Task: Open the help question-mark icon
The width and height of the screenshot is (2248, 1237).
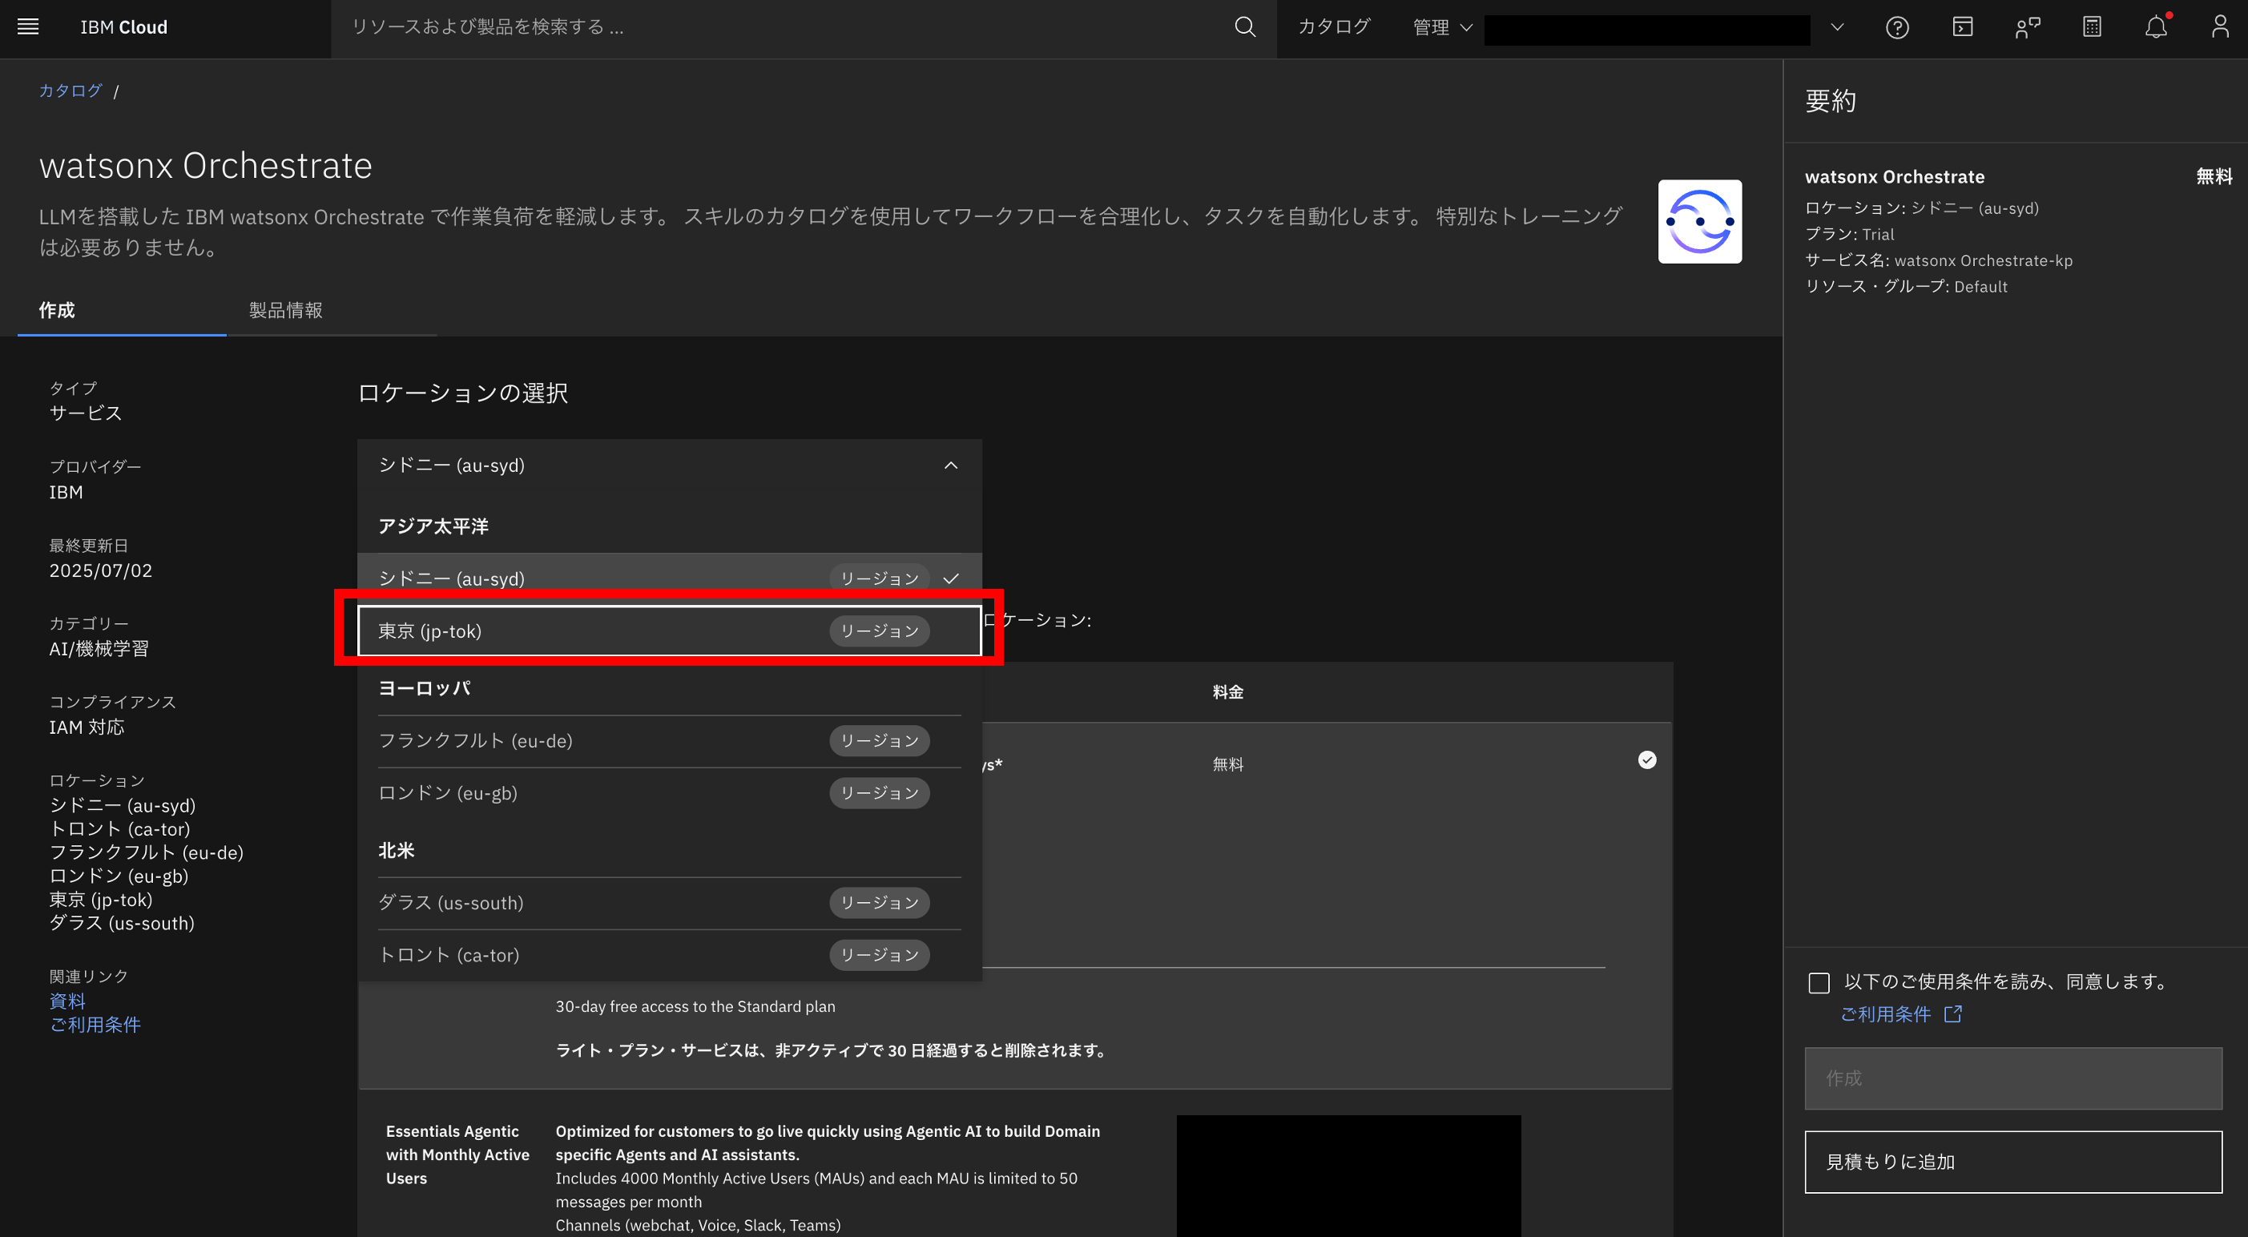Action: [x=1896, y=28]
